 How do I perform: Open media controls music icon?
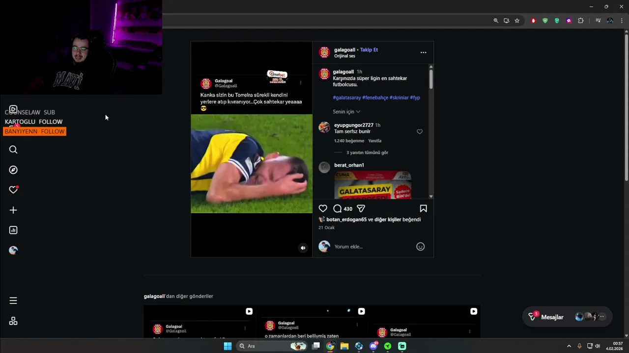click(598, 21)
